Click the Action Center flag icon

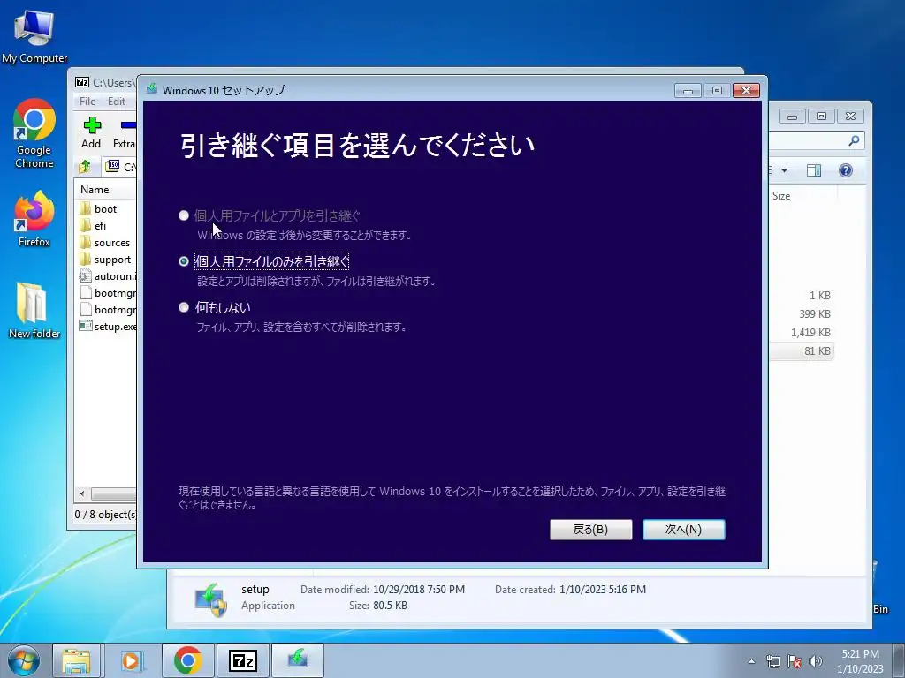coord(795,661)
